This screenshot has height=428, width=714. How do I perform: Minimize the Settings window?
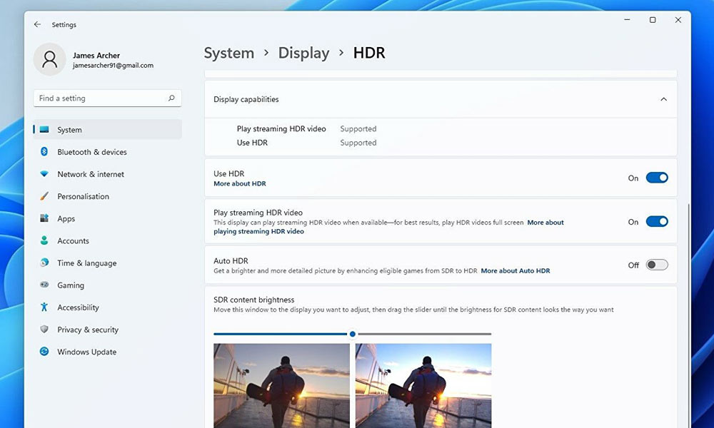pyautogui.click(x=627, y=20)
